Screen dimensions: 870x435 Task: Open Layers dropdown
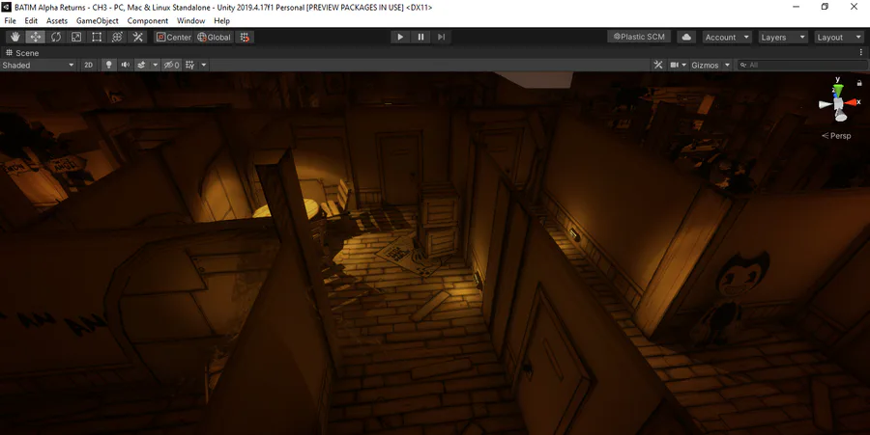click(783, 37)
